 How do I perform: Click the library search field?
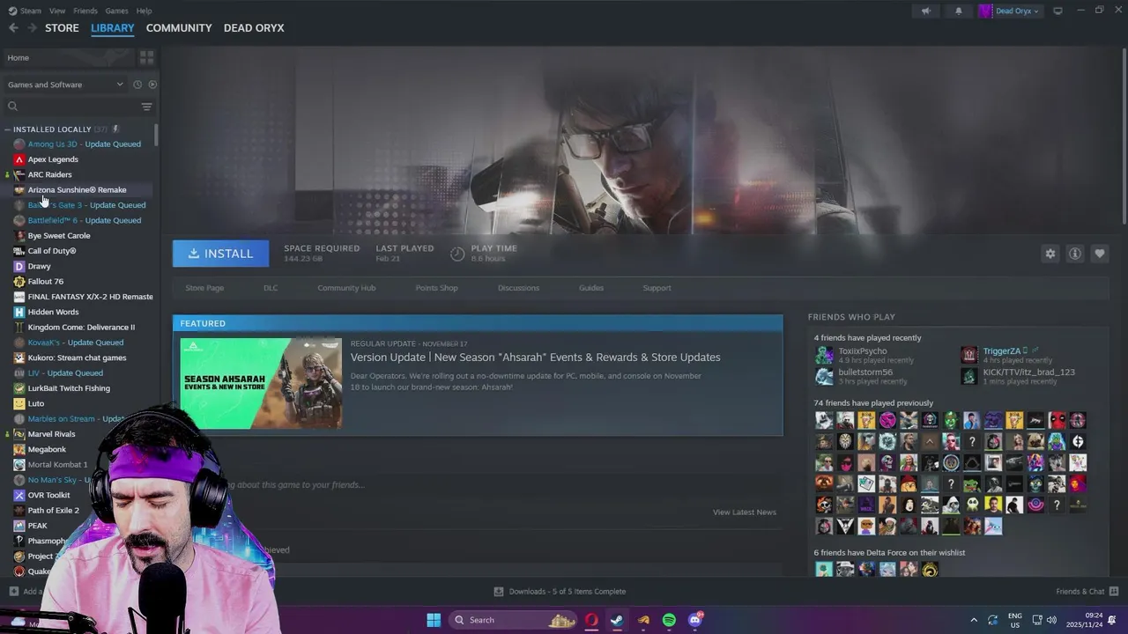[x=70, y=107]
